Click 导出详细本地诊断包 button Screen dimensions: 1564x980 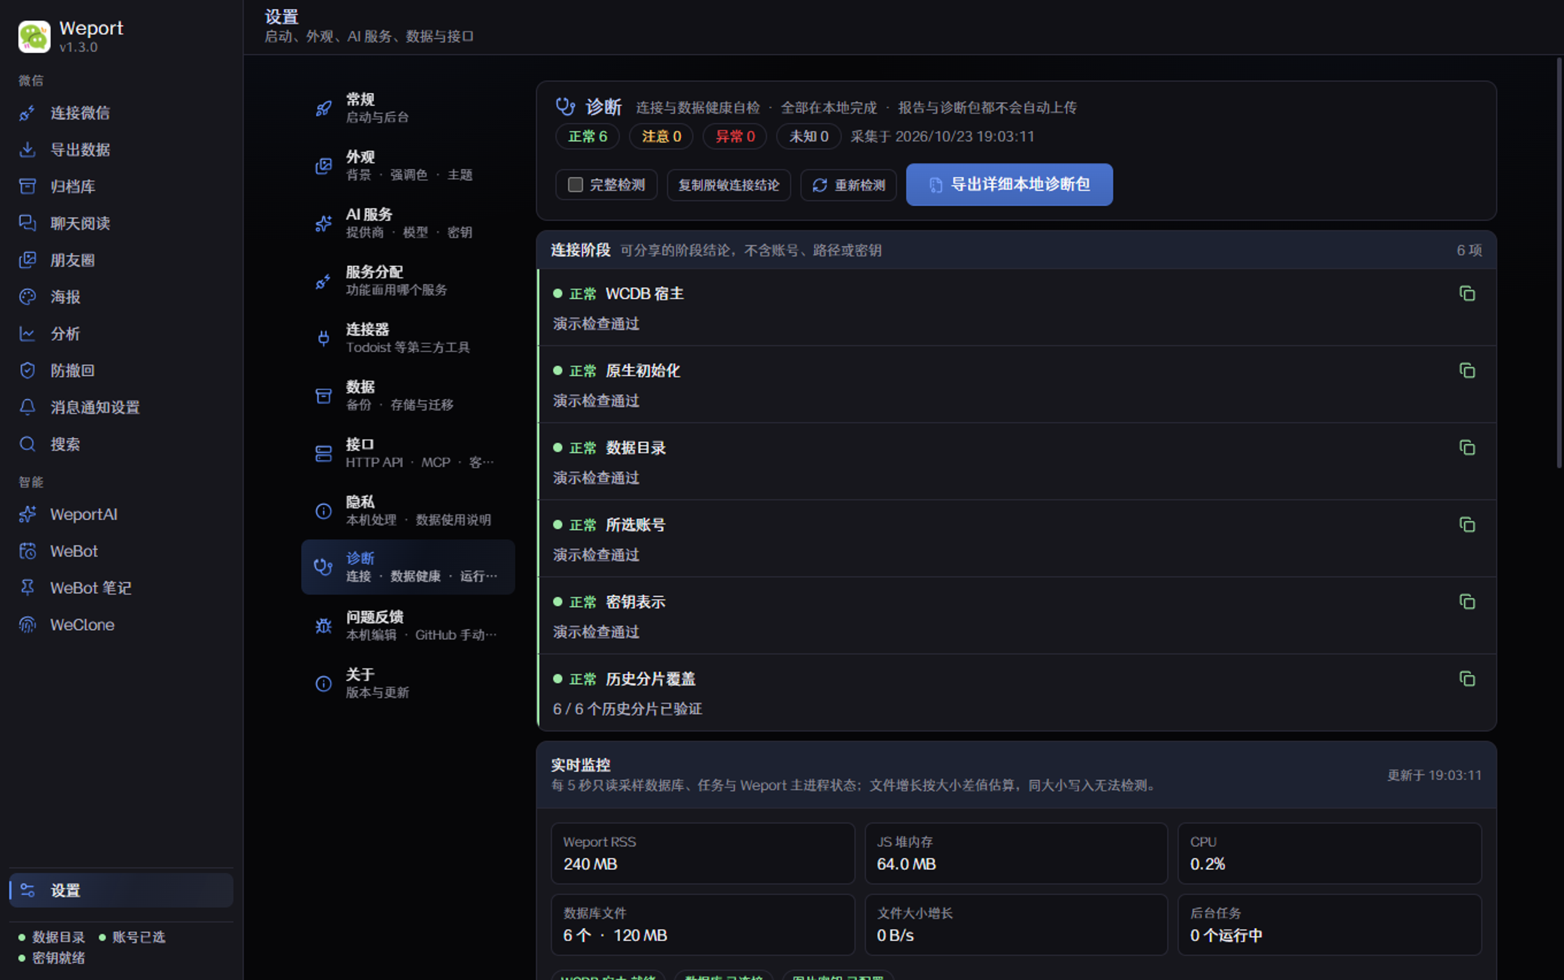(1009, 185)
